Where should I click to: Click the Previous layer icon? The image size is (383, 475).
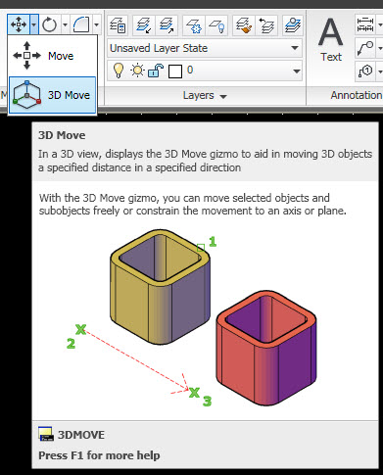pos(266,25)
